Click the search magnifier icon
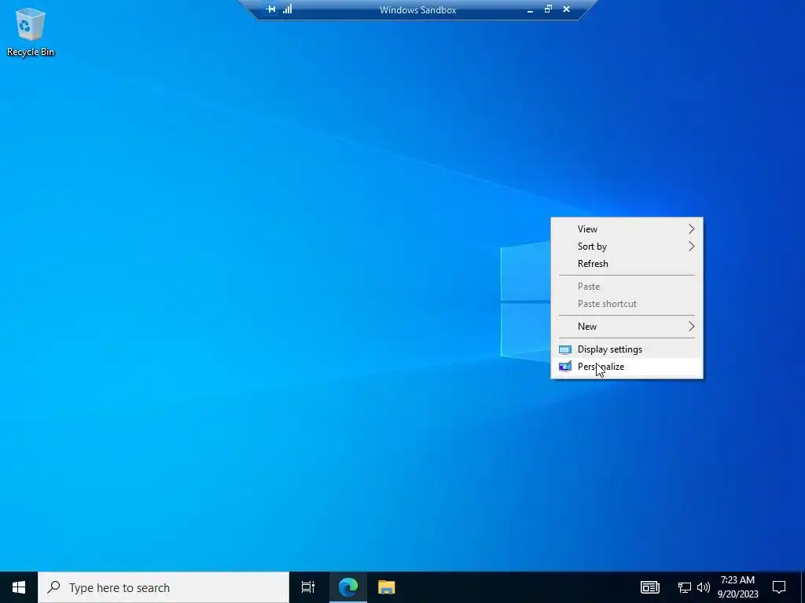 pyautogui.click(x=53, y=587)
